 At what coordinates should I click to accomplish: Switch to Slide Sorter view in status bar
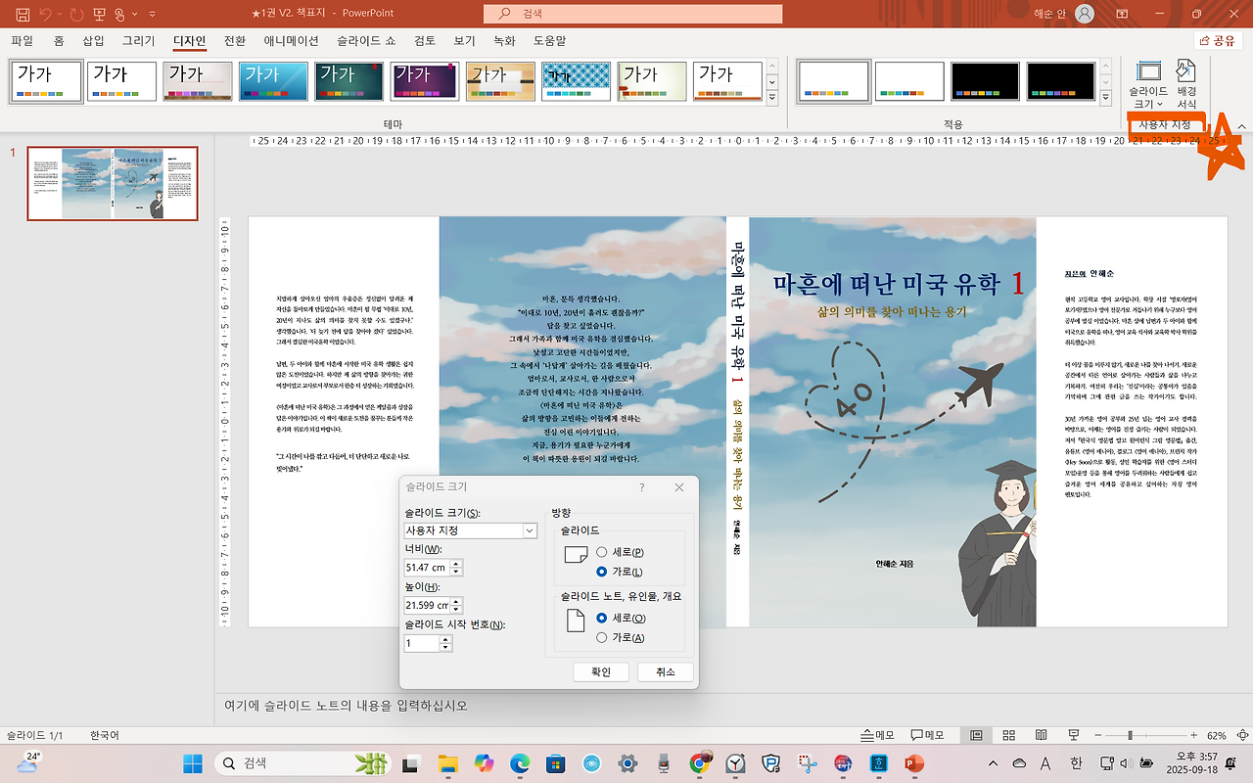point(1007,734)
